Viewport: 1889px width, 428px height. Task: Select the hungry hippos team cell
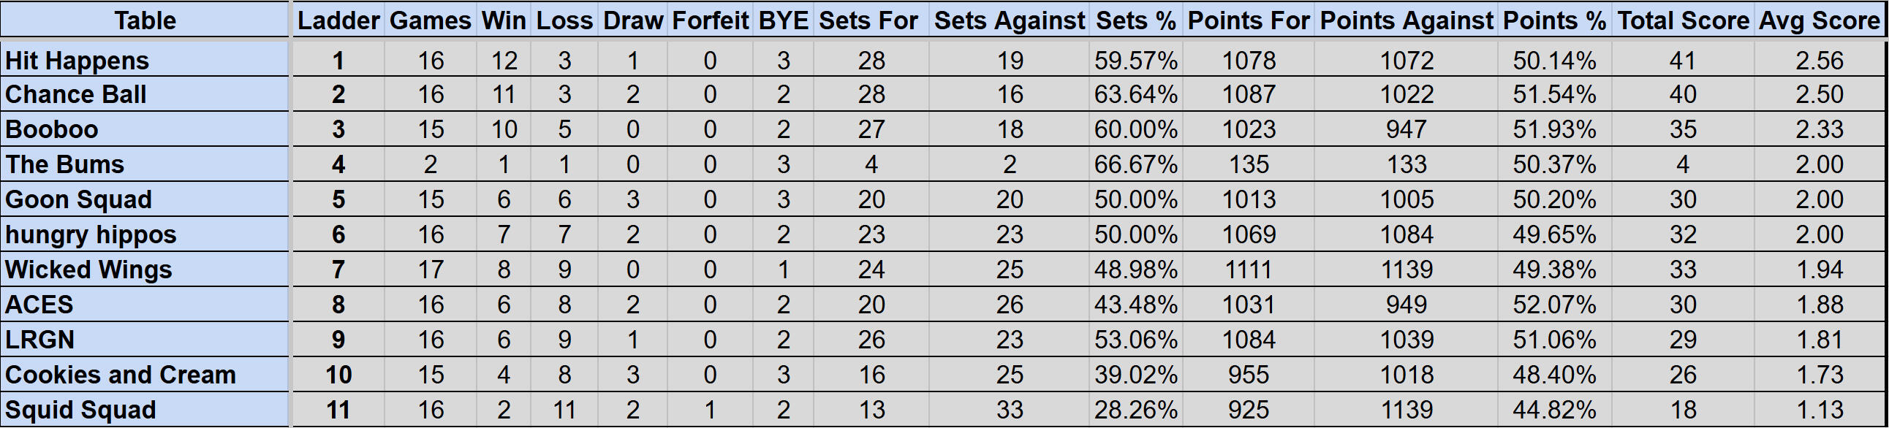91,234
